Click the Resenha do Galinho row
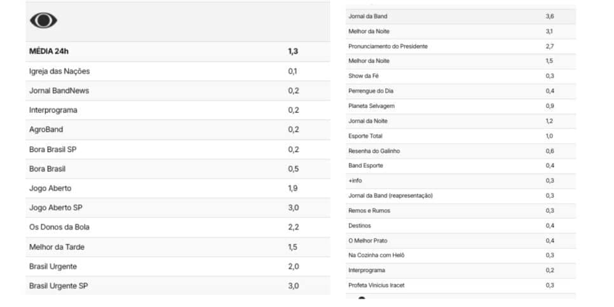The height and width of the screenshot is (307, 614). click(461, 151)
